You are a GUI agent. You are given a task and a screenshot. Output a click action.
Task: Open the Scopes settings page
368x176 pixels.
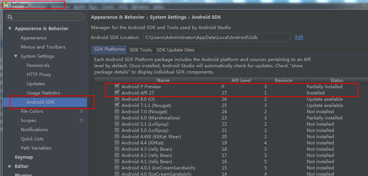pyautogui.click(x=28, y=121)
